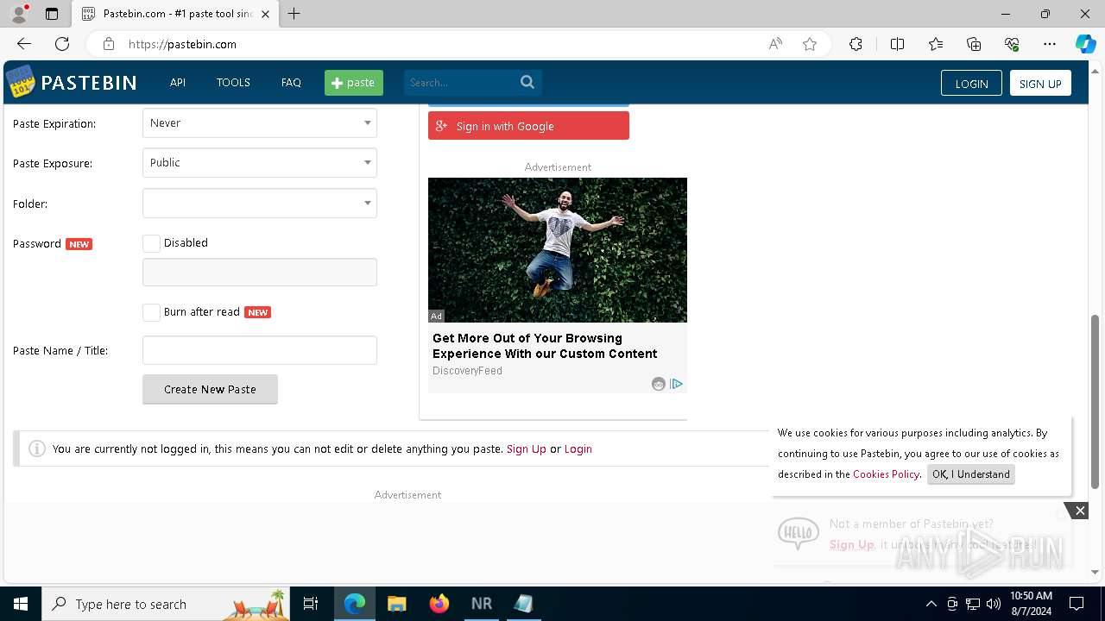Image resolution: width=1105 pixels, height=621 pixels.
Task: Add page to favorites star icon
Action: pyautogui.click(x=810, y=44)
